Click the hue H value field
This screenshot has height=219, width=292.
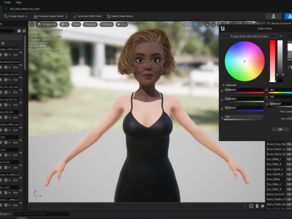[x=280, y=89]
